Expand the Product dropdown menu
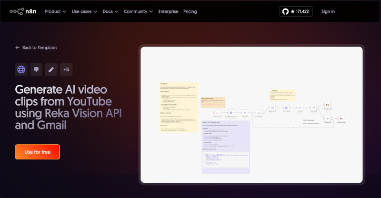 coord(56,11)
